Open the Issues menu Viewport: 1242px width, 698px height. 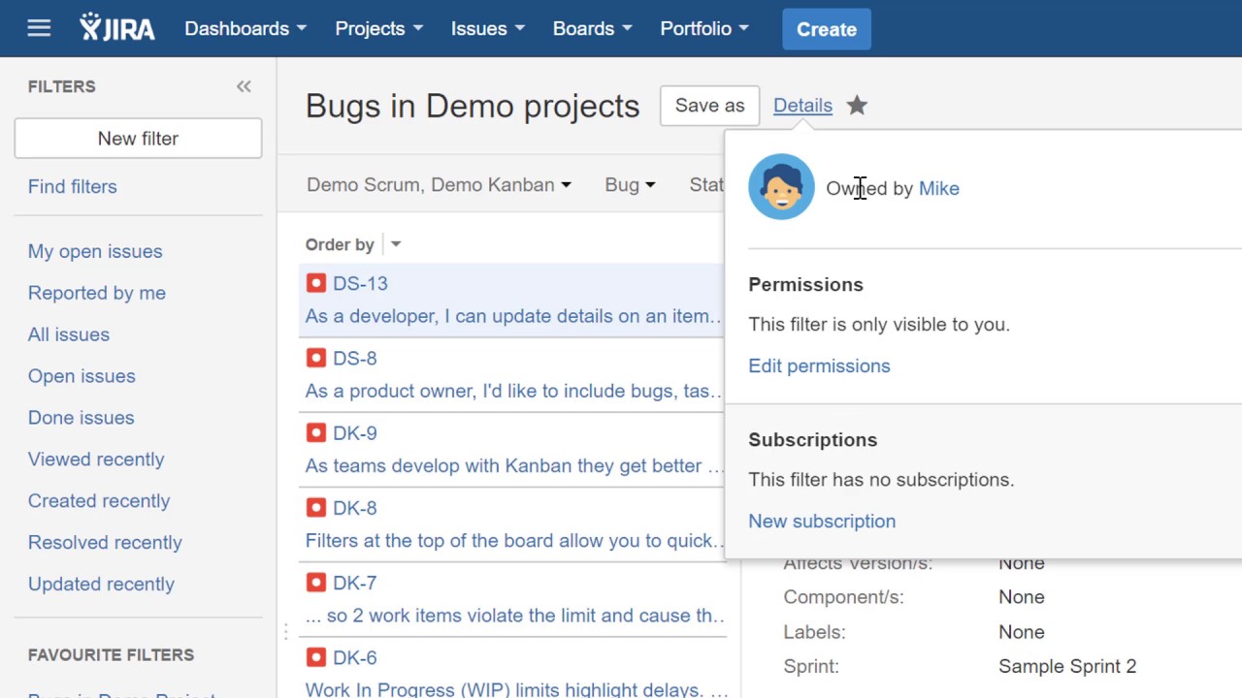[488, 28]
